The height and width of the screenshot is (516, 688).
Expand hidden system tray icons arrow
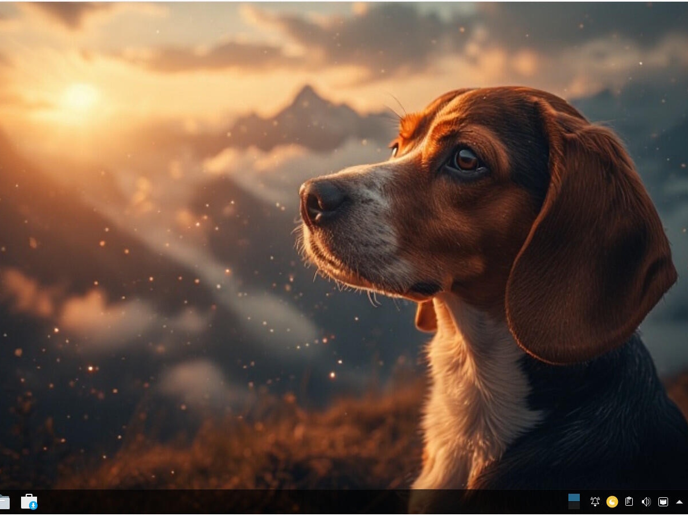pos(679,502)
